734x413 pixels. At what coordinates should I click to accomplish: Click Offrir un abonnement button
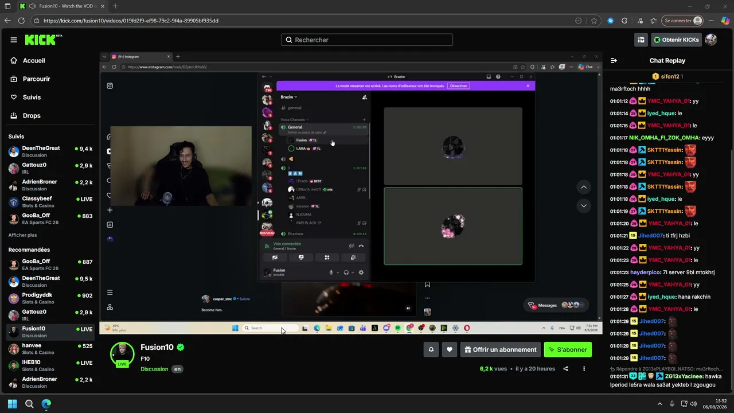[501, 349]
